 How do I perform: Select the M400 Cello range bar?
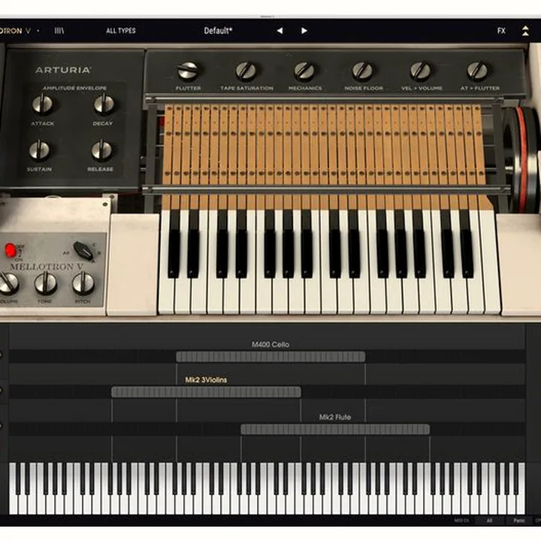(x=270, y=356)
